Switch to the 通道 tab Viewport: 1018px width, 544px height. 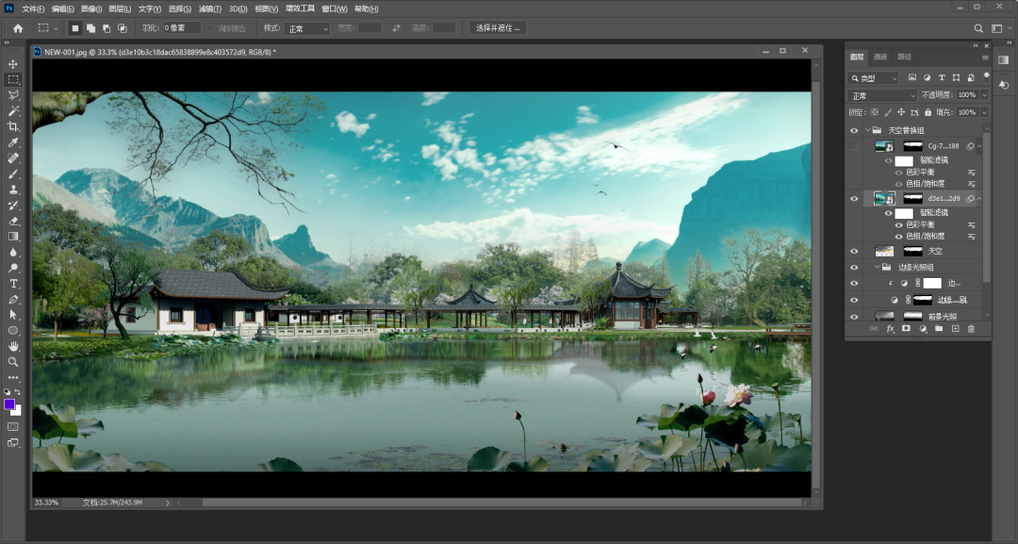click(x=880, y=58)
